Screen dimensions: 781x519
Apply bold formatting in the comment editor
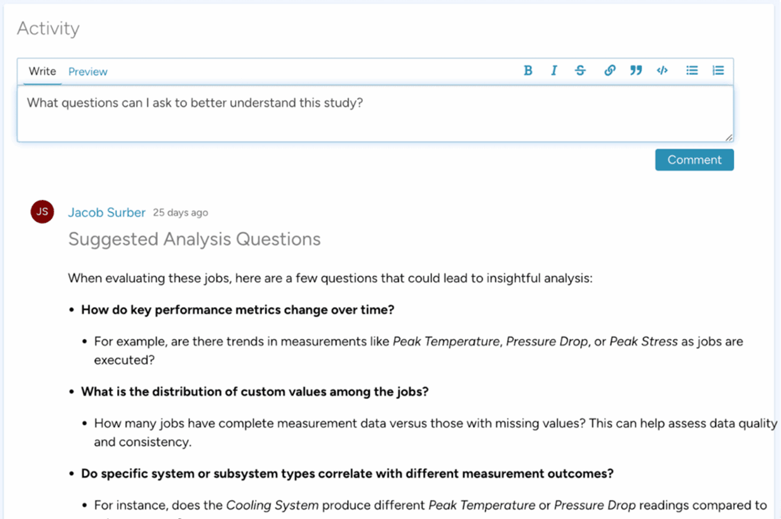coord(528,70)
